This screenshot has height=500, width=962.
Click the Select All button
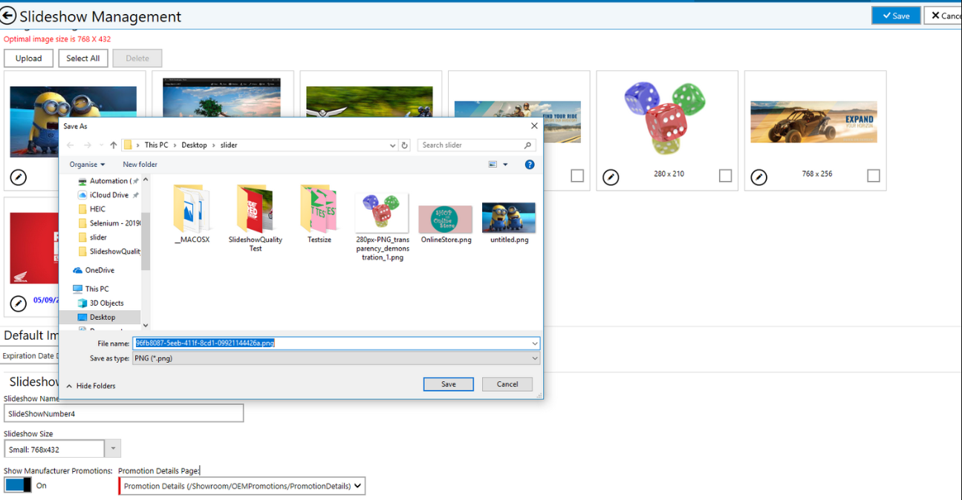click(83, 59)
